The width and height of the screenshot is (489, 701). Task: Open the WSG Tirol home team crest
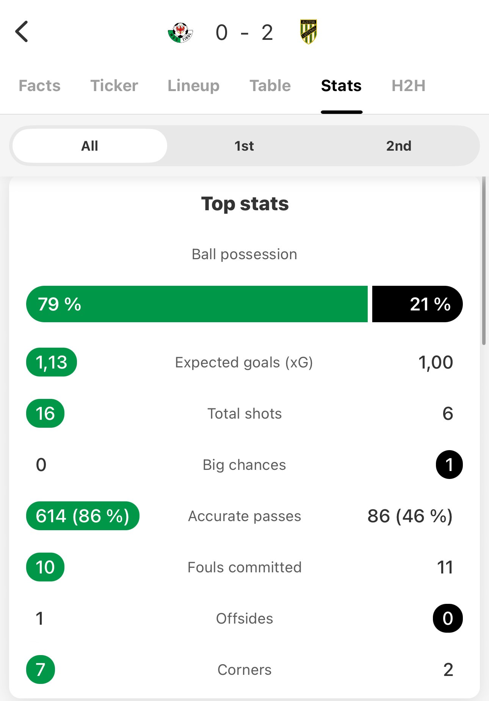click(180, 32)
